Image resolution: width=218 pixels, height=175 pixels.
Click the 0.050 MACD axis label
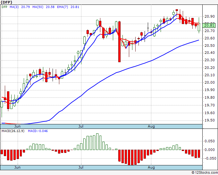210,141
